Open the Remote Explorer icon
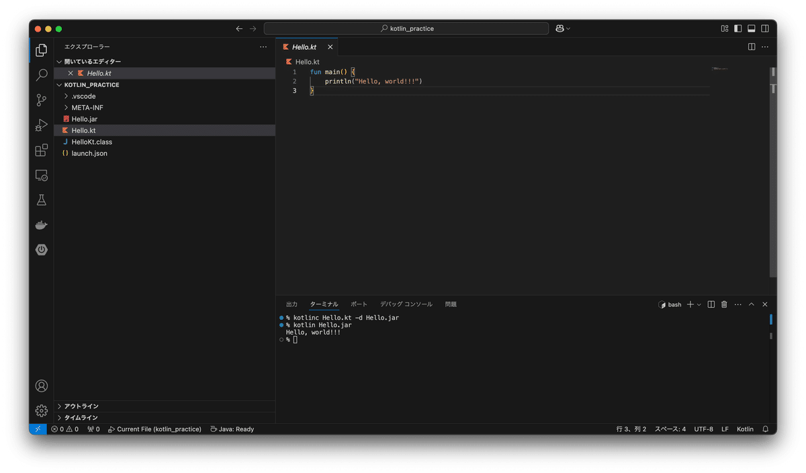The image size is (806, 473). pyautogui.click(x=41, y=175)
